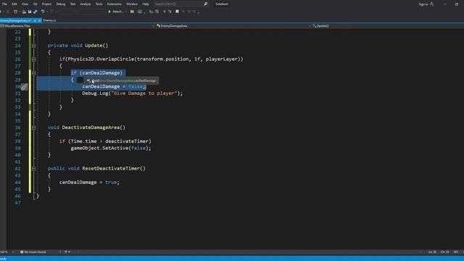
Task: Open the File menu
Action: (4, 4)
